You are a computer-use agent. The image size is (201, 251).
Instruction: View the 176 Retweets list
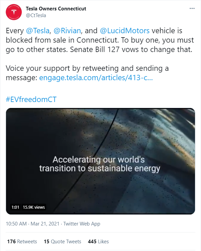(22, 241)
